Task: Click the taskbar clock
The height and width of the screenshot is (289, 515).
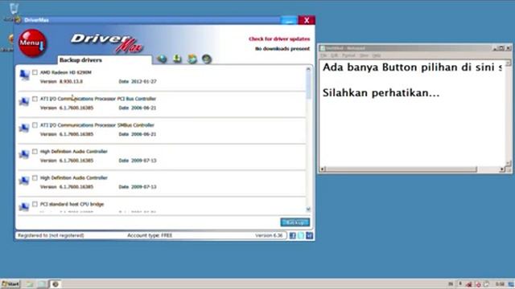Action: tap(500, 284)
